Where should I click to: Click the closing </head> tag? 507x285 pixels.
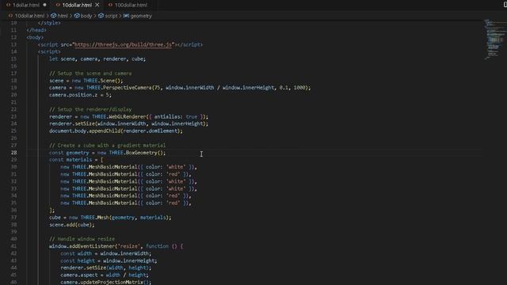click(36, 30)
